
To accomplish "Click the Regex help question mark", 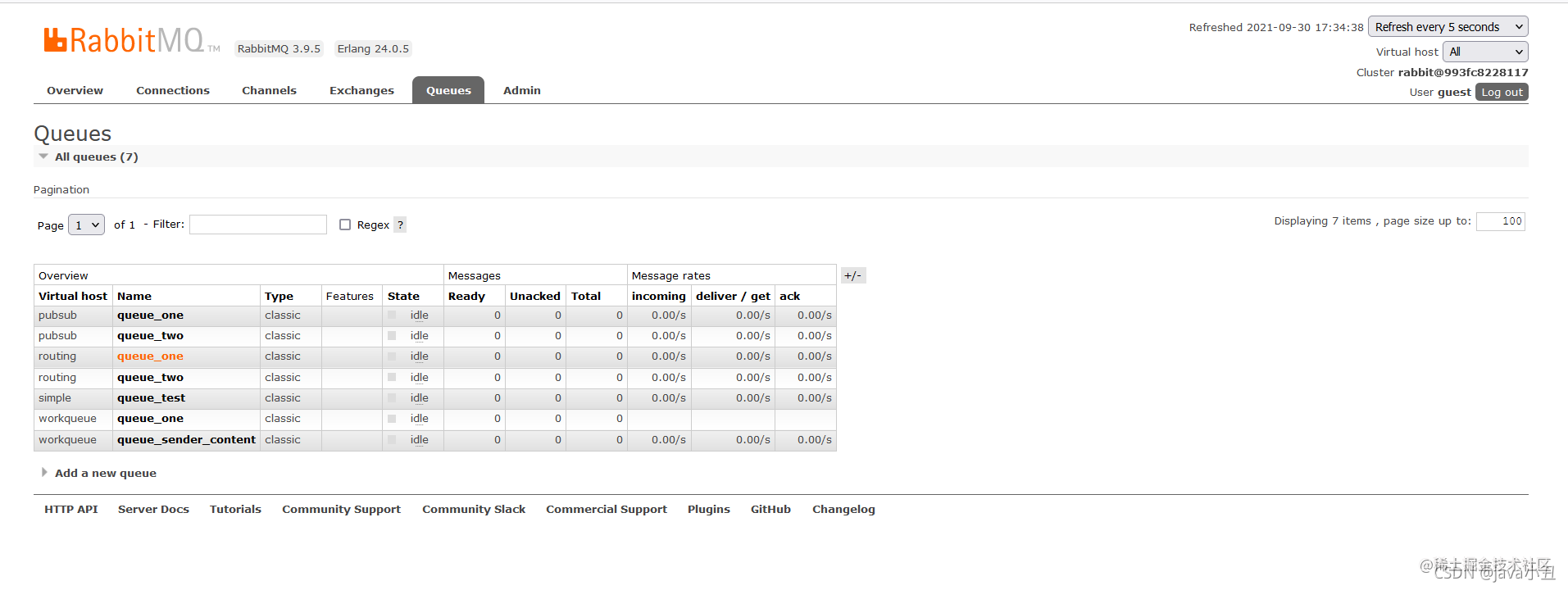I will point(400,225).
